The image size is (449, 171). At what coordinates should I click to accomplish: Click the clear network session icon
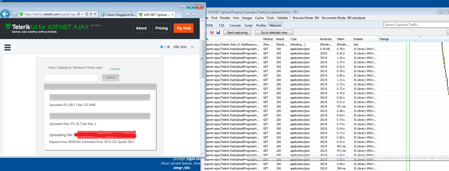[212, 33]
